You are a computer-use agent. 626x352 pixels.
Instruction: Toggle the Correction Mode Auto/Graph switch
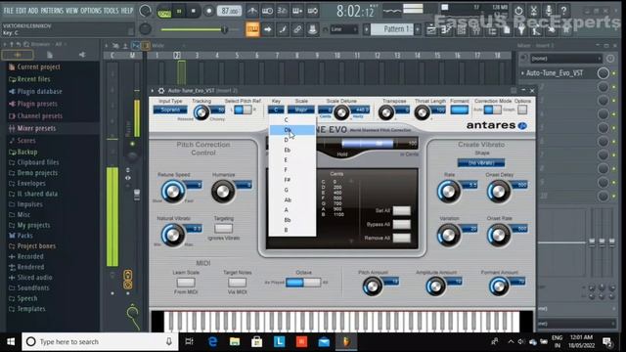tap(492, 110)
